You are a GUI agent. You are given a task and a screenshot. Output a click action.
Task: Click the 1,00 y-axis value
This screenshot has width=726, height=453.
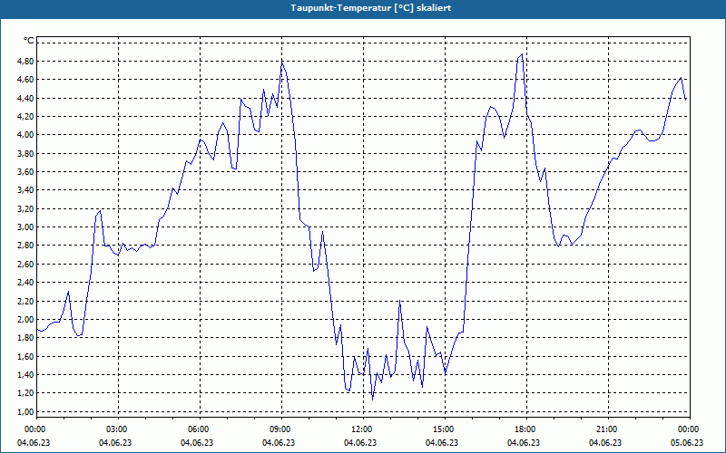(x=26, y=411)
